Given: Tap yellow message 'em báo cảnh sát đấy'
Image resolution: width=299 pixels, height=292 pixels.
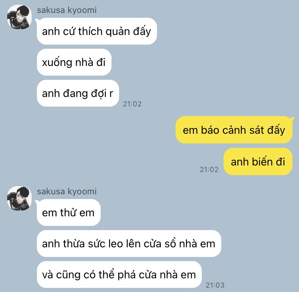Looking at the screenshot, I should click(234, 130).
